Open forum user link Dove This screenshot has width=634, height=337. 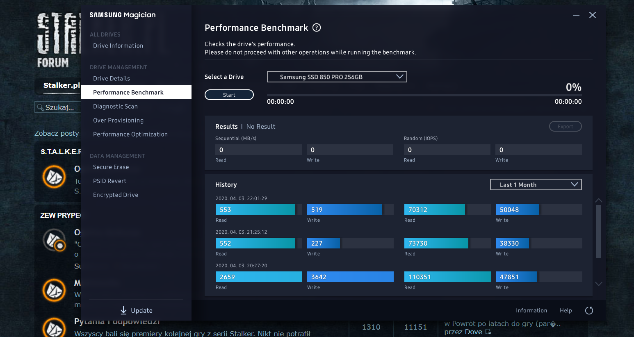pyautogui.click(x=473, y=332)
